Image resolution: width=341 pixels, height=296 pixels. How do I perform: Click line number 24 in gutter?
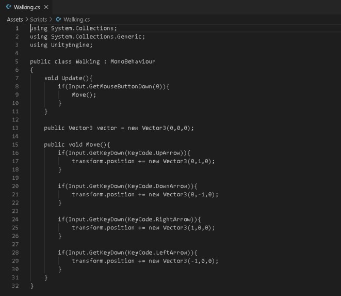pyautogui.click(x=15, y=220)
